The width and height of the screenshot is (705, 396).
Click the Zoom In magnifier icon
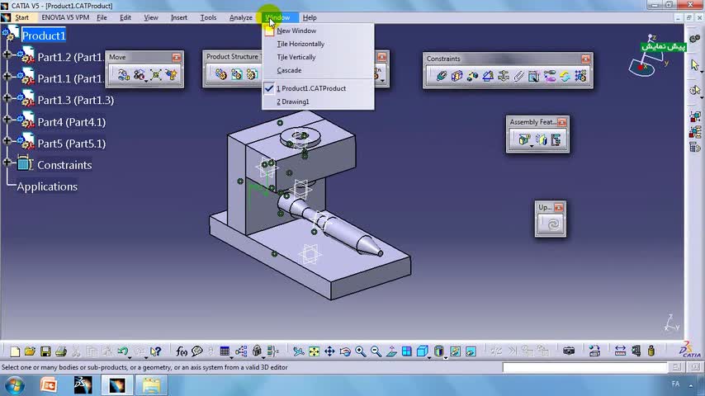(360, 351)
